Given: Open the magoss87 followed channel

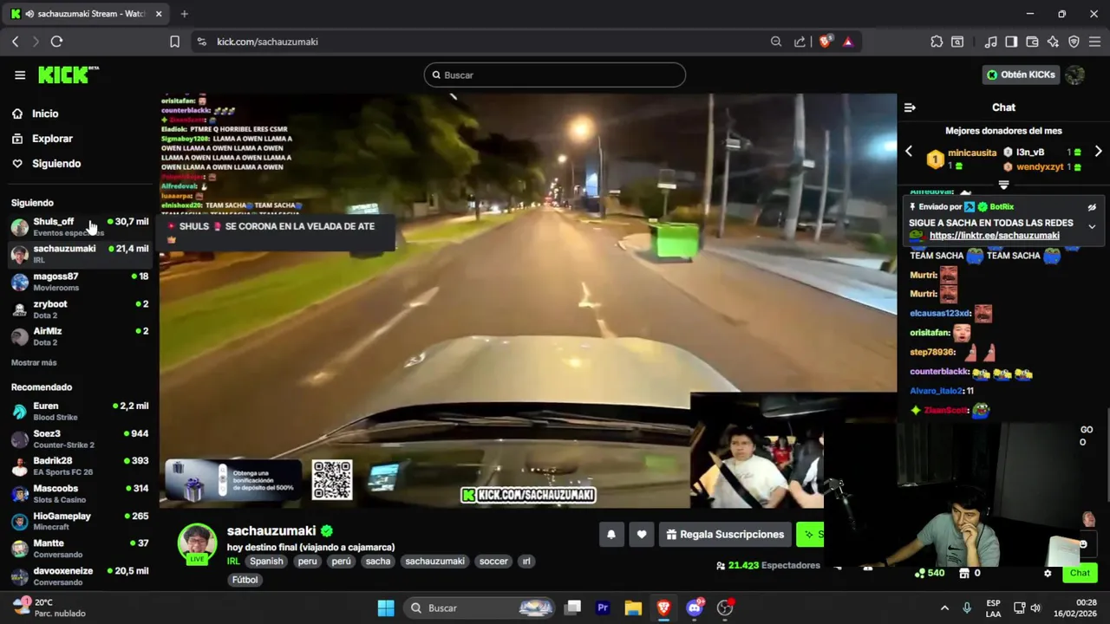Looking at the screenshot, I should 80,282.
